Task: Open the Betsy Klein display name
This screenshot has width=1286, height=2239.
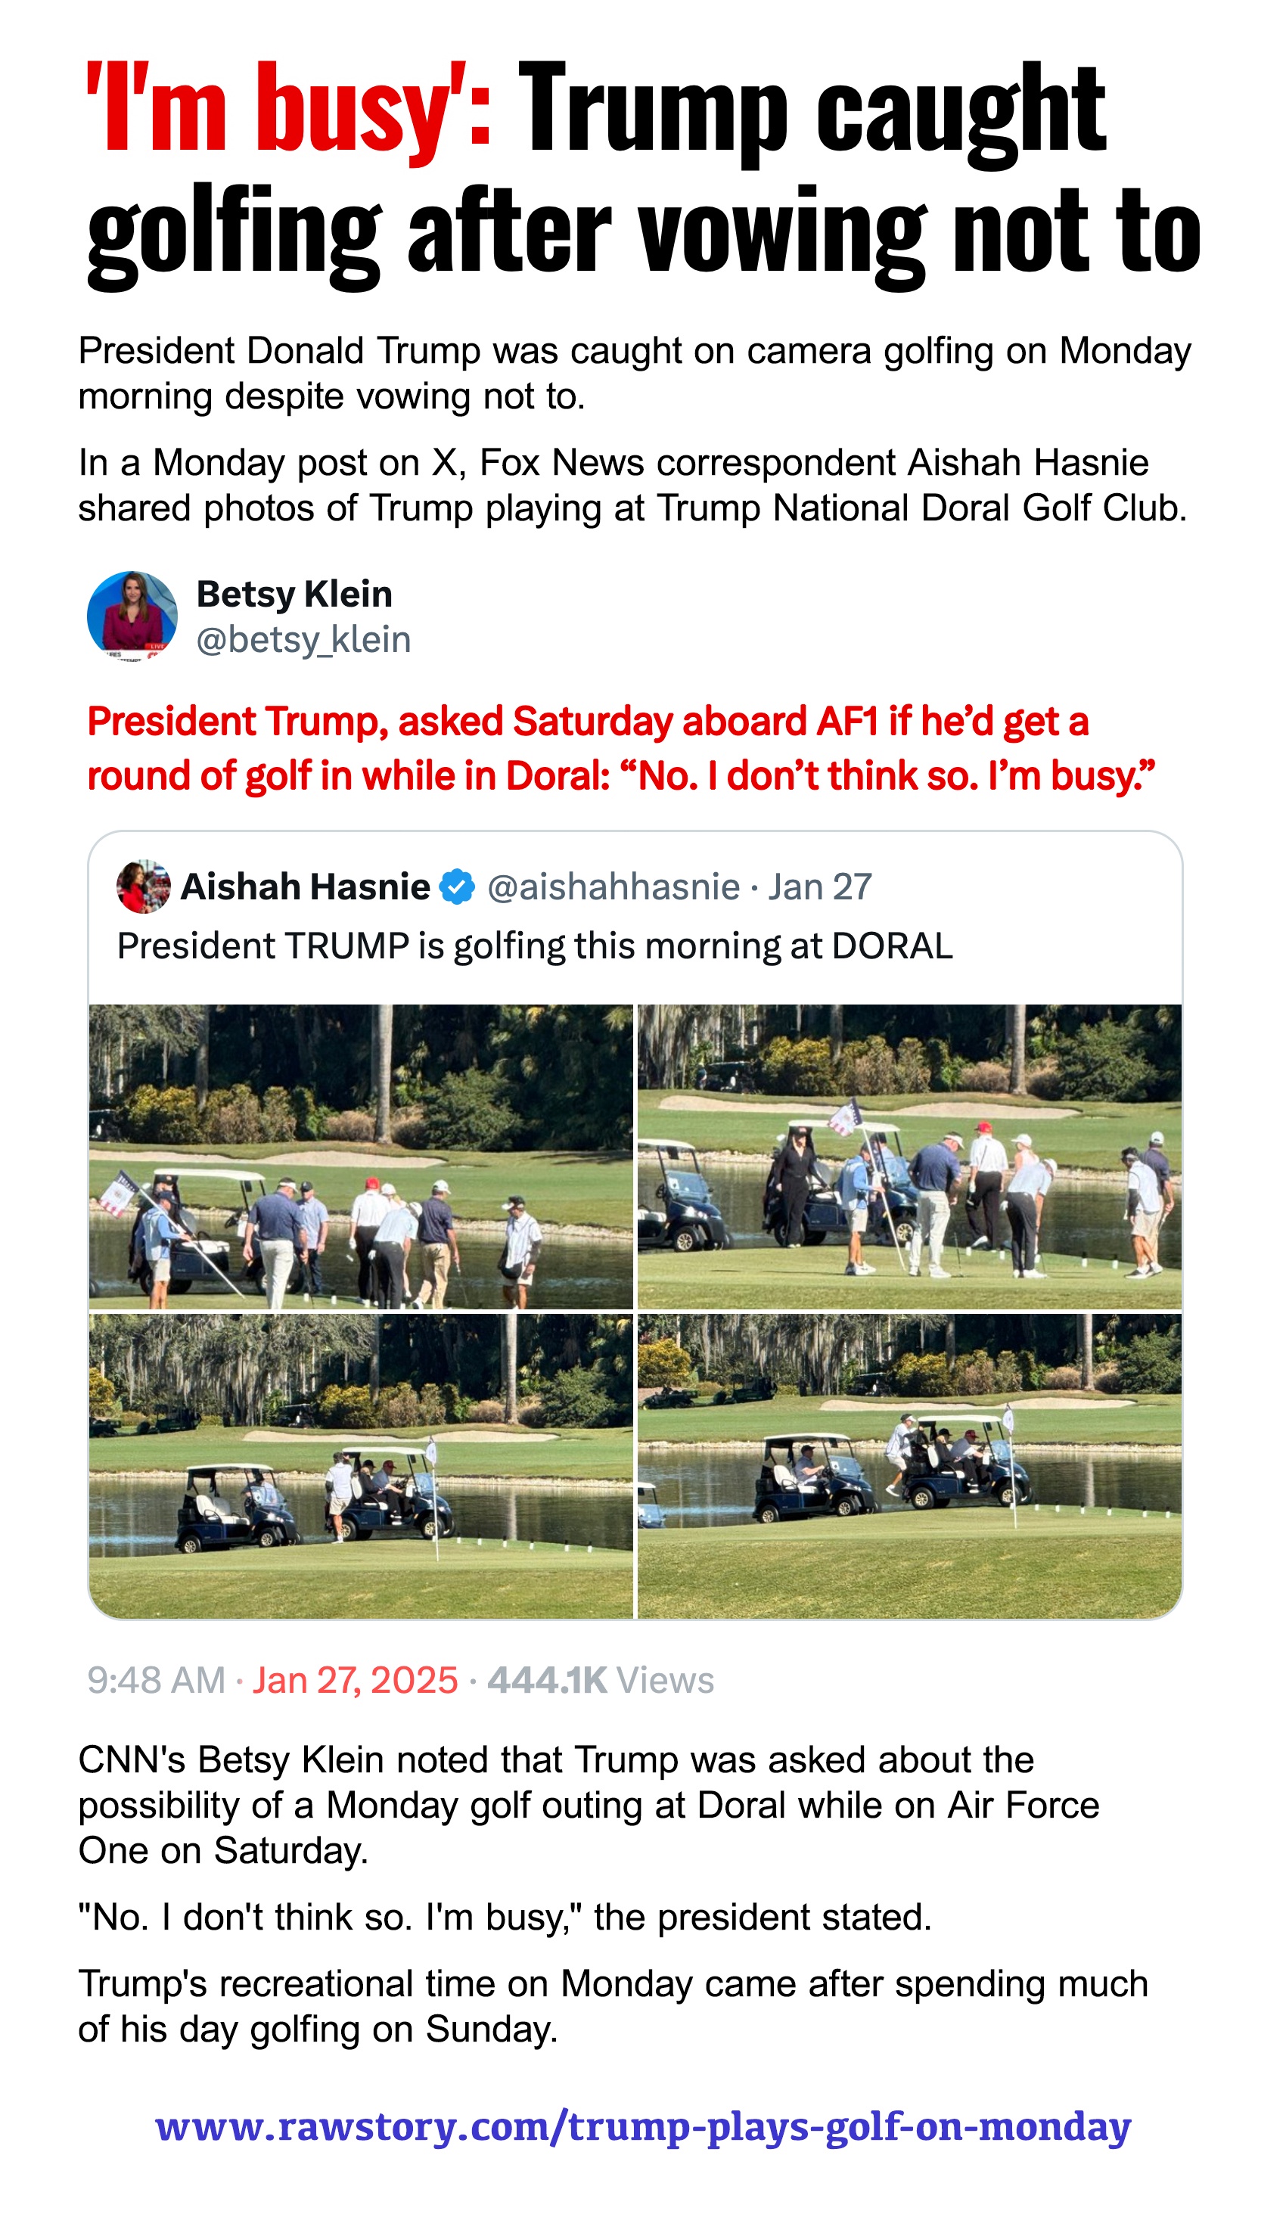Action: point(294,595)
